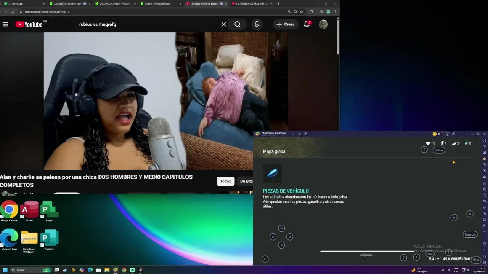
Task: Collapse the BlueStacks side toolbar
Action: (x=484, y=134)
